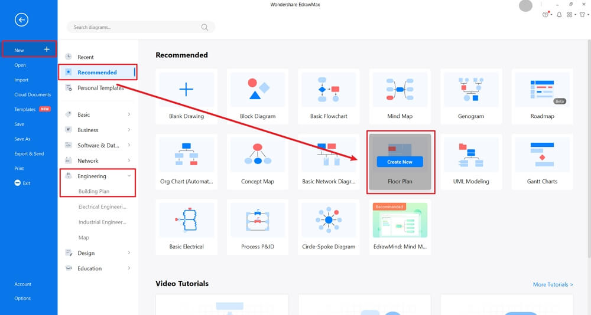Image resolution: width=591 pixels, height=315 pixels.
Task: Choose Org Chart (Automated) template icon
Action: (186, 155)
